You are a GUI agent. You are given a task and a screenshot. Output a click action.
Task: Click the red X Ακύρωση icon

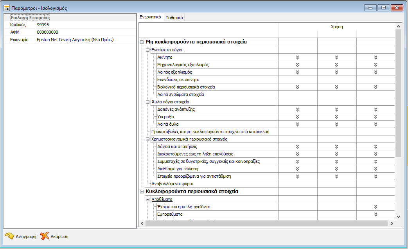click(45, 236)
